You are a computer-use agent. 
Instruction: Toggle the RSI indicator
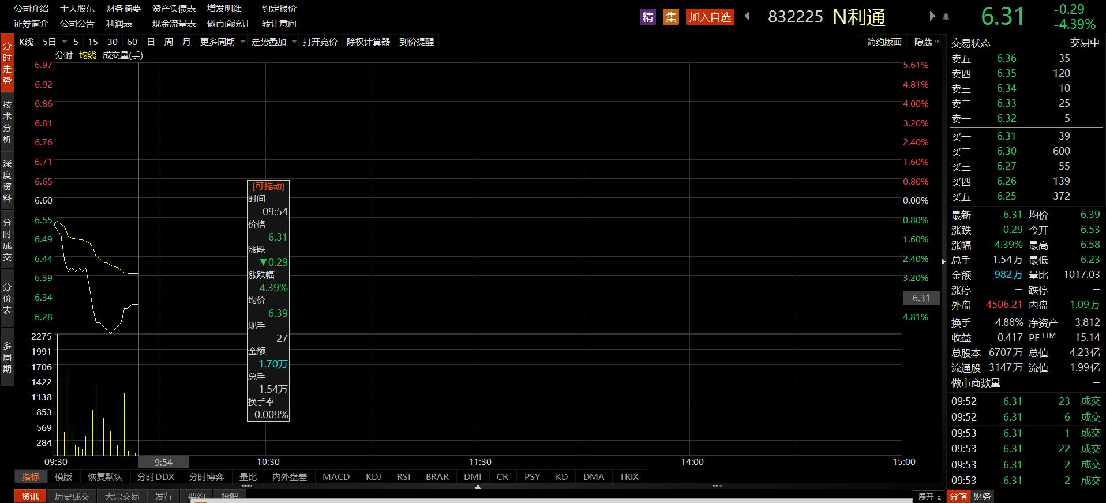(404, 476)
